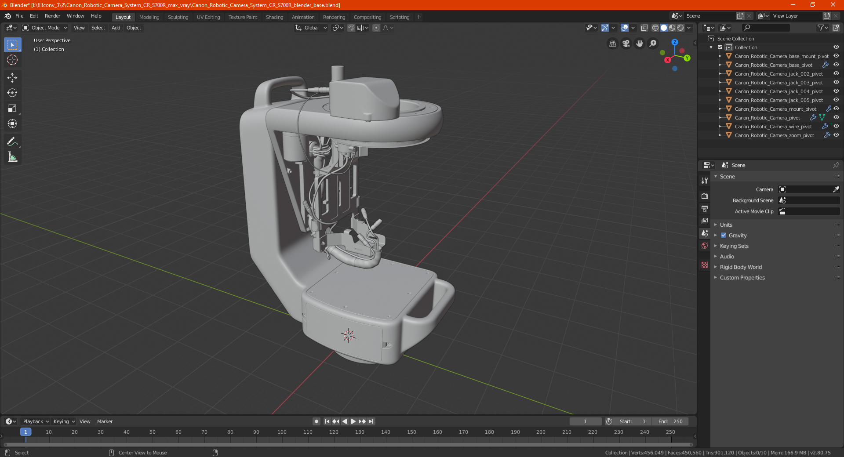Expand the Keying Sets panel
Screen dimensions: 844x457
[734, 246]
